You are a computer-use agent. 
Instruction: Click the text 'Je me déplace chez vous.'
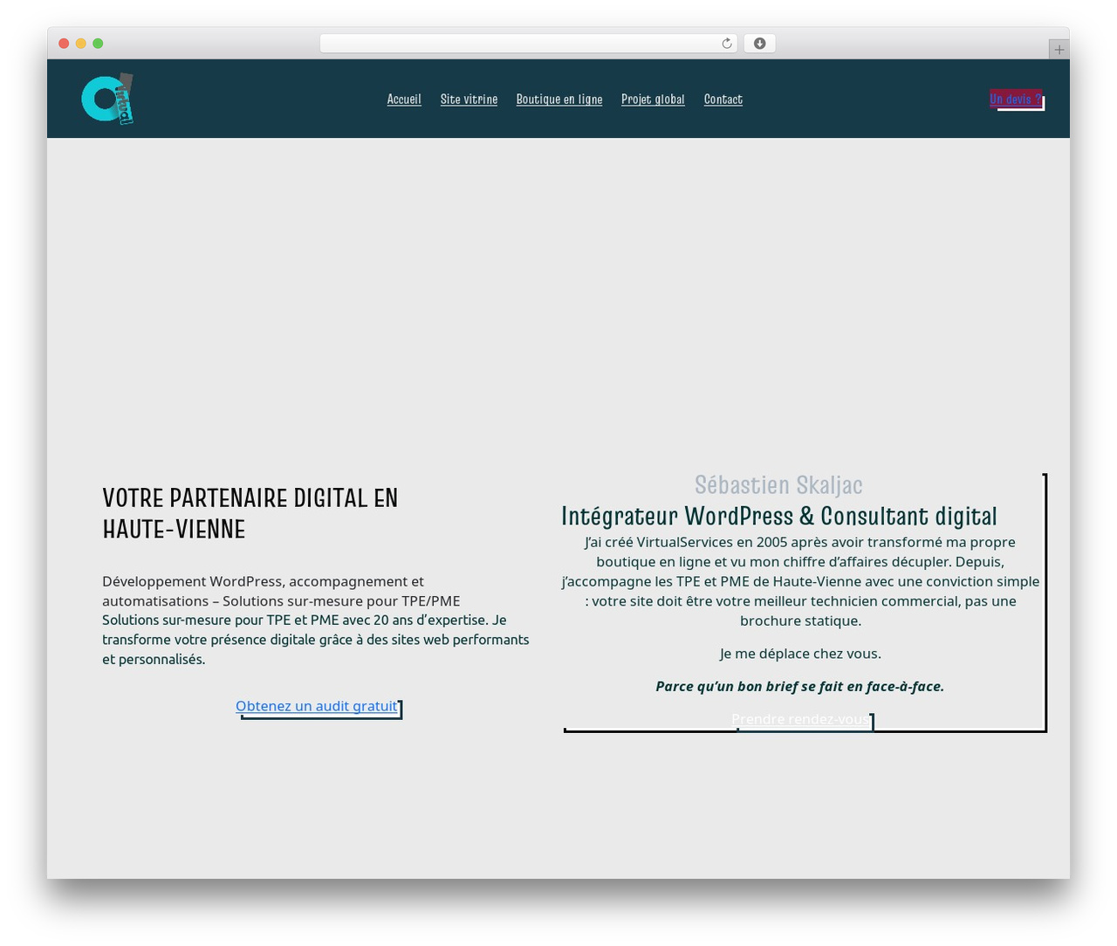(800, 654)
